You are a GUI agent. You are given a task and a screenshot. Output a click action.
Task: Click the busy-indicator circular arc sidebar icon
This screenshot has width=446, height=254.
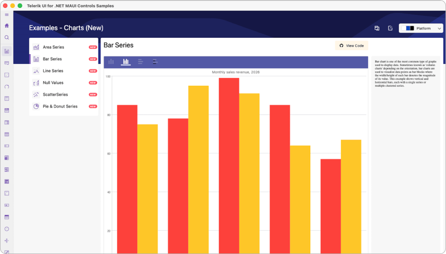pos(7,87)
